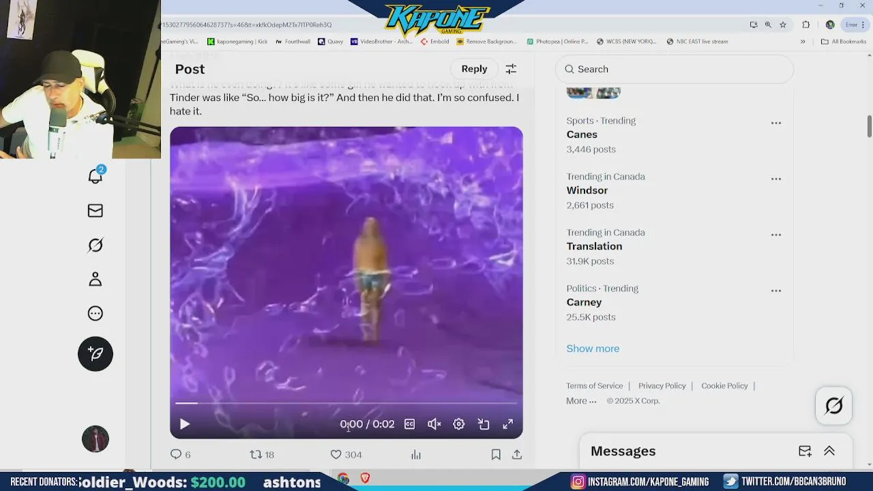
Task: Open Photopea bookmark
Action: coord(557,42)
